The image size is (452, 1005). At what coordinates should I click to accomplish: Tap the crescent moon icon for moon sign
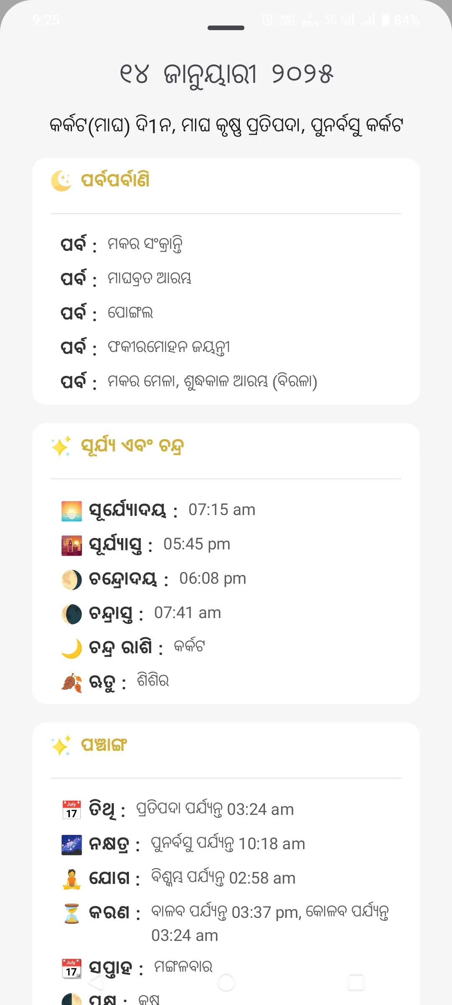(x=72, y=648)
